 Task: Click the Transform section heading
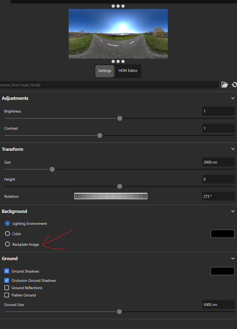[12, 149]
